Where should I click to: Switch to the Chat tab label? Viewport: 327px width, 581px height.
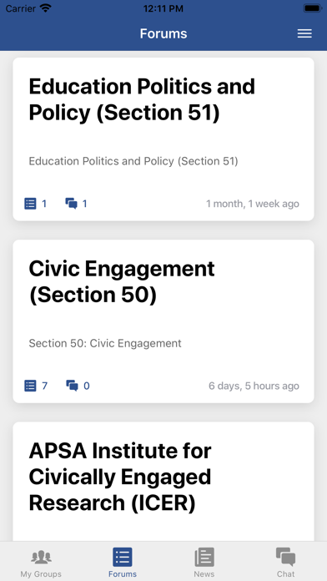click(x=286, y=574)
